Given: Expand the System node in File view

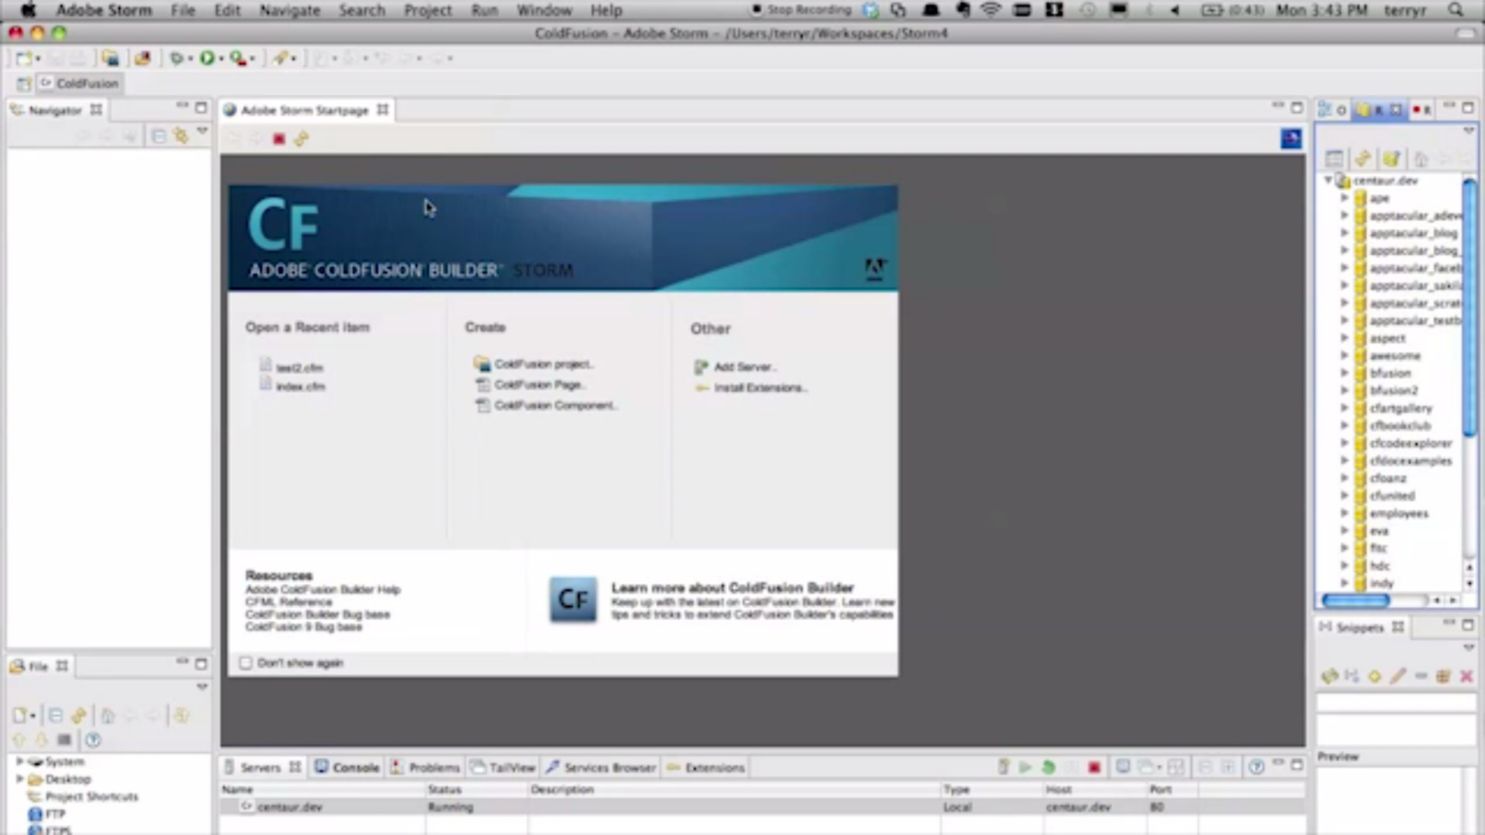Looking at the screenshot, I should 19,762.
